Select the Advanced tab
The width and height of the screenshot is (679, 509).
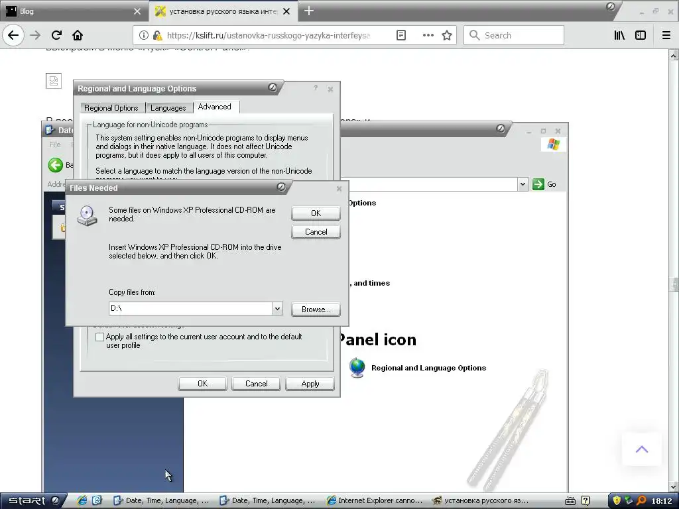coord(215,107)
